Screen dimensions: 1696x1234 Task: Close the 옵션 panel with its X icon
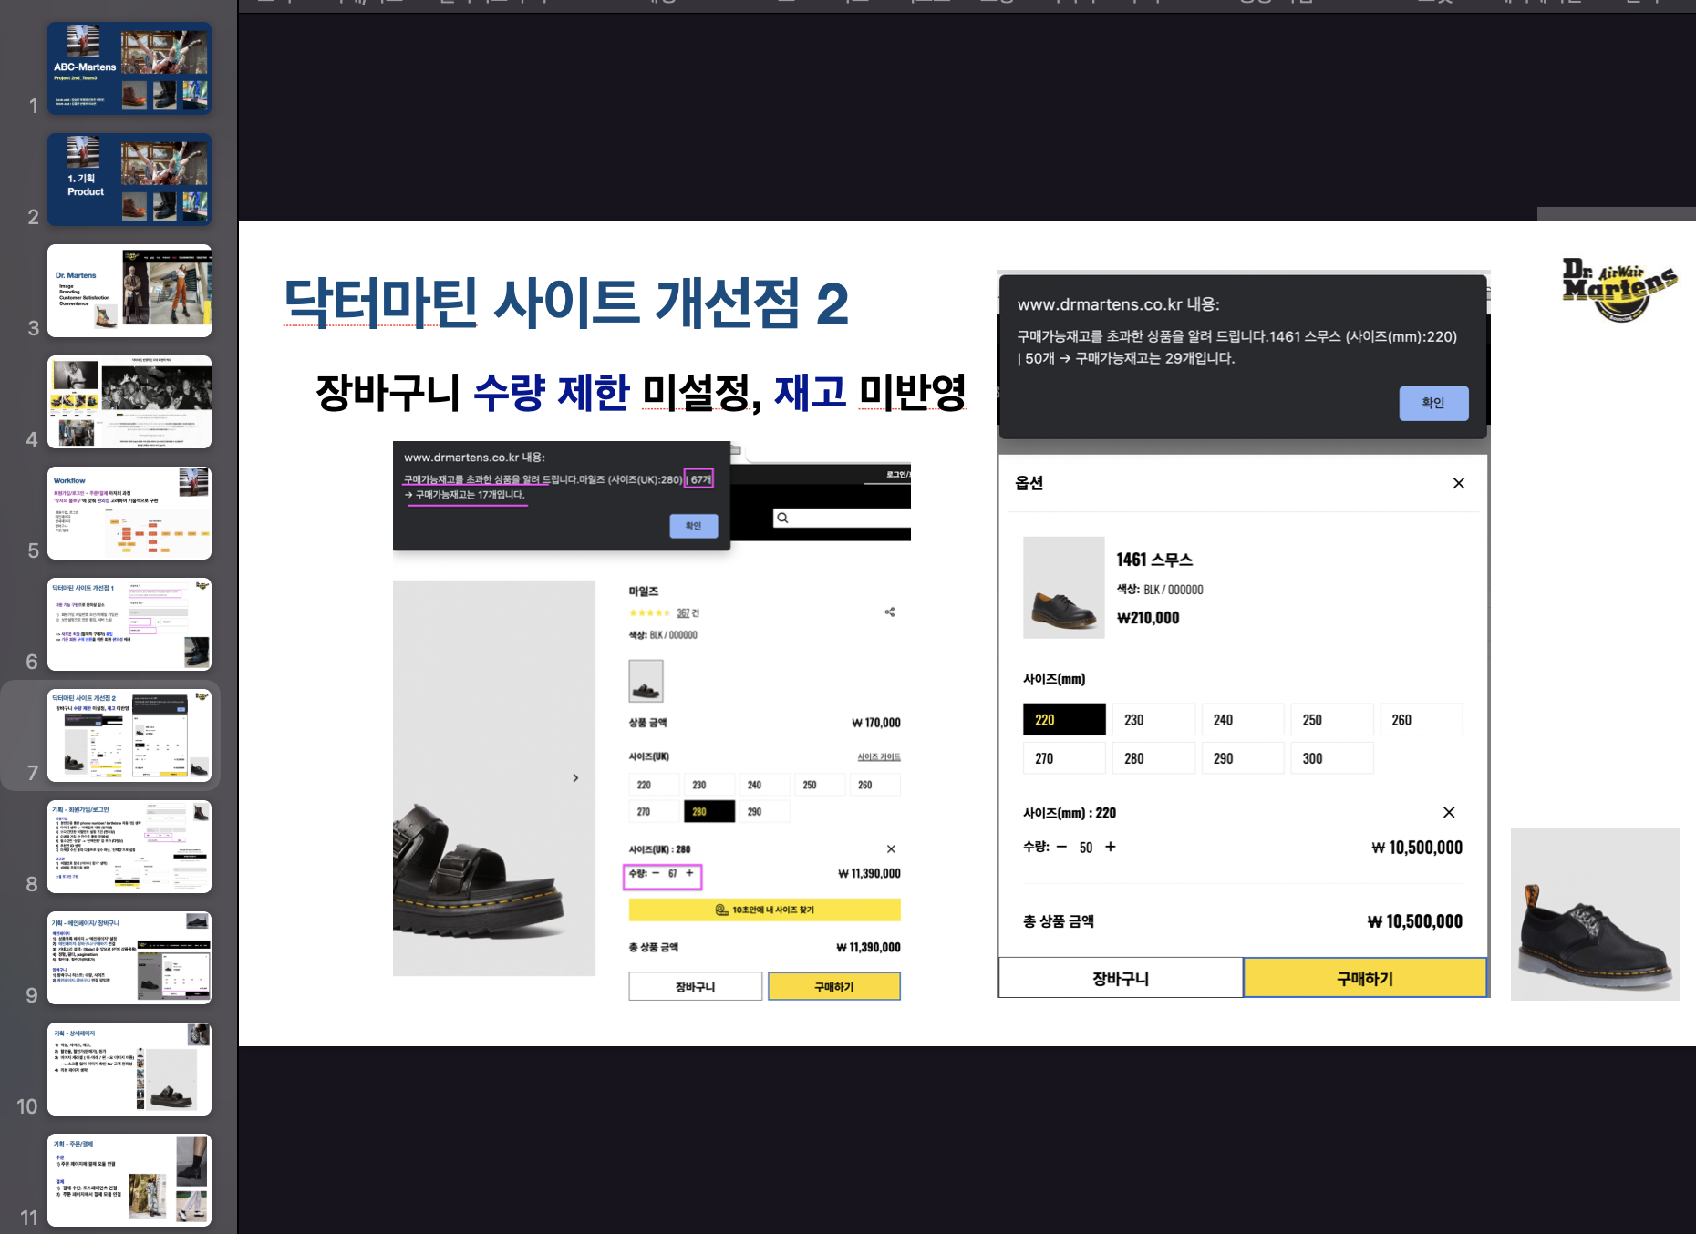pos(1459,483)
